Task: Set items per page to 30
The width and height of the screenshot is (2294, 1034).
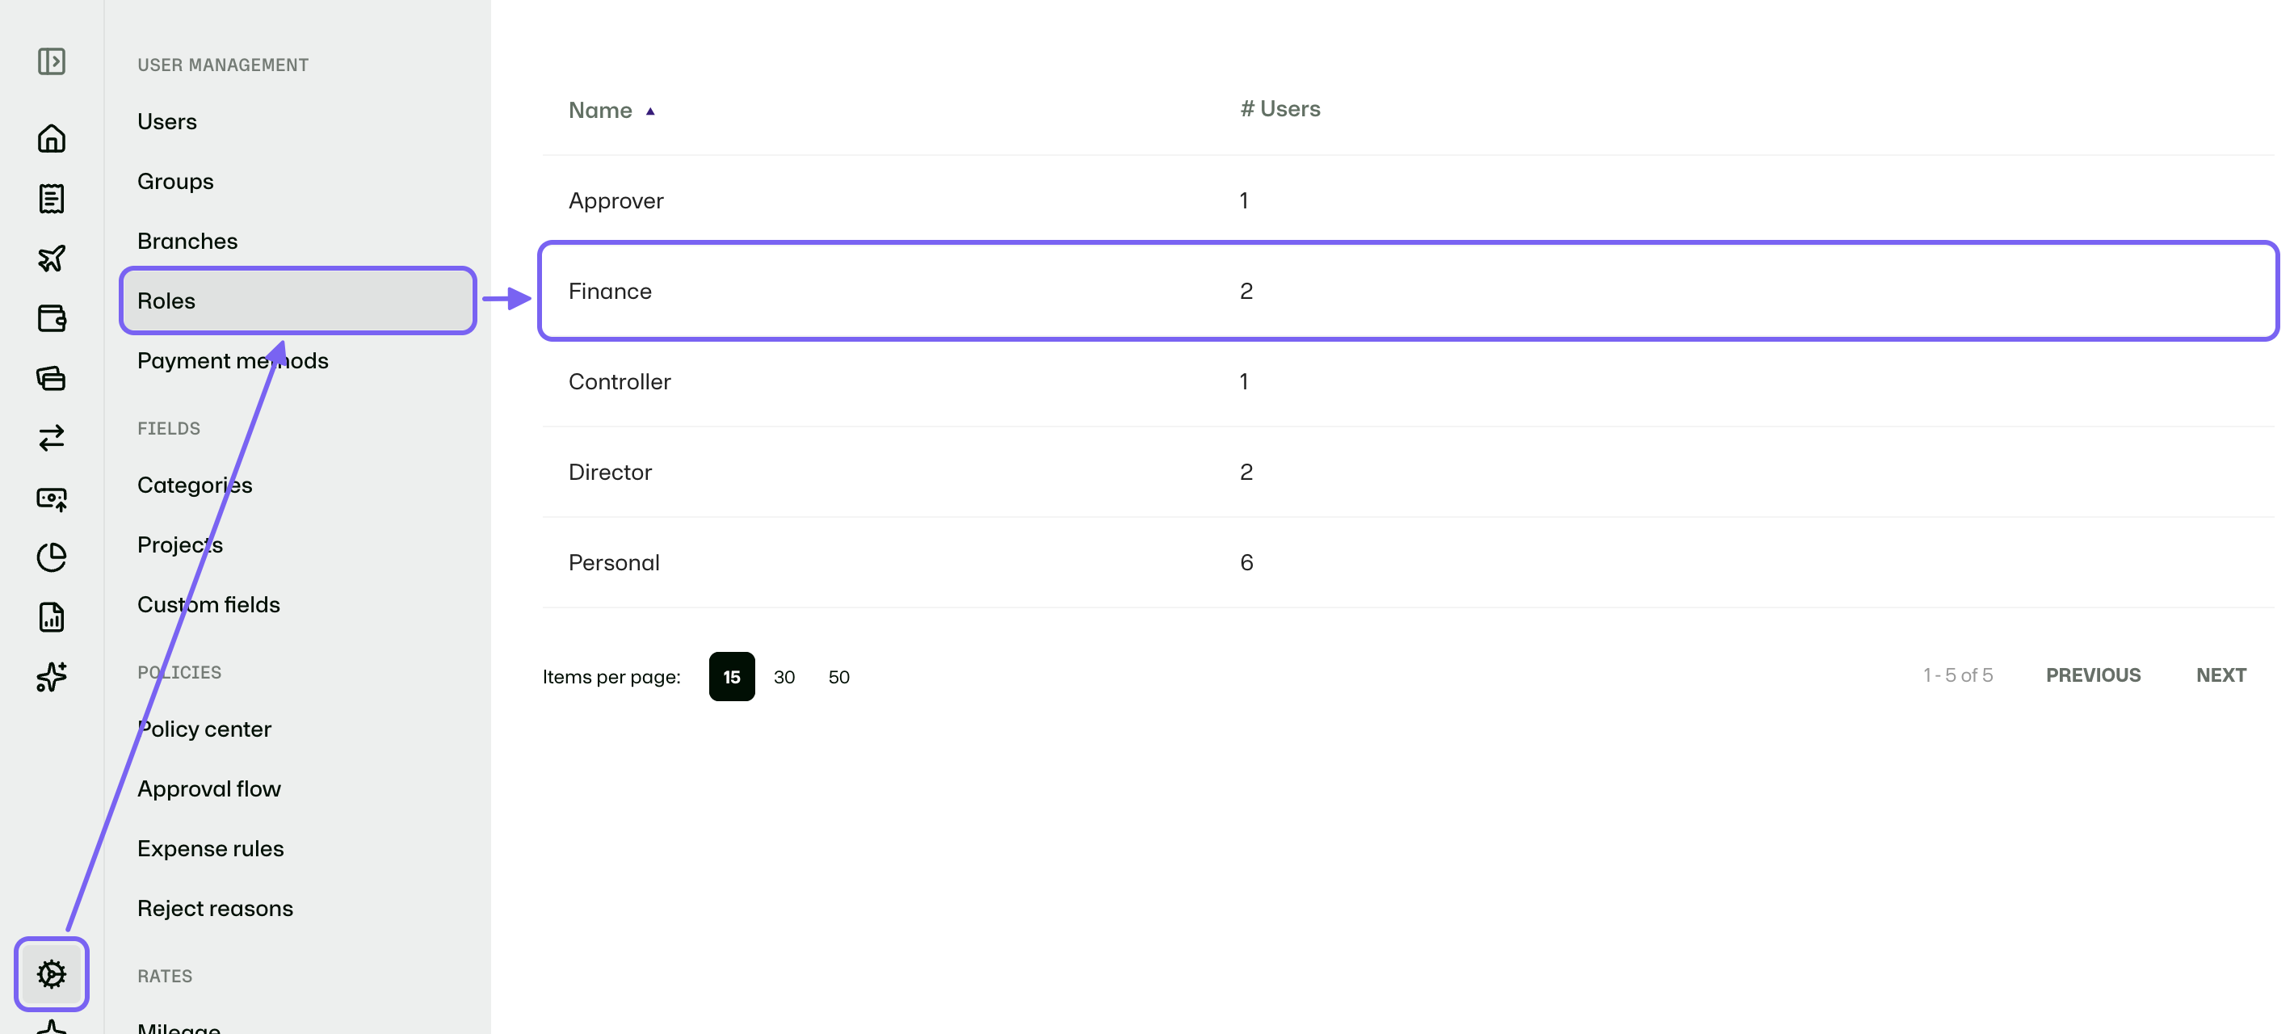Action: click(x=784, y=676)
